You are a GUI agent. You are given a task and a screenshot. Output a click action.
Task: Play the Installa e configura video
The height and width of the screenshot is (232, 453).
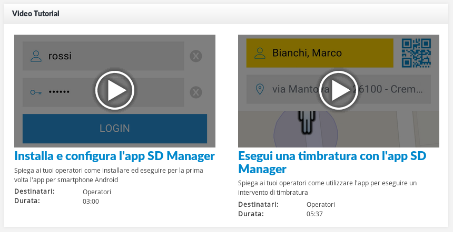[x=115, y=91]
